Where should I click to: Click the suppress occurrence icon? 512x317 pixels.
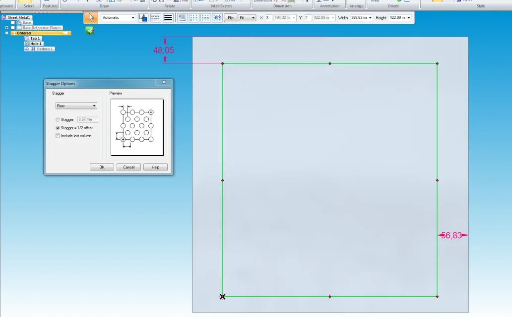(x=206, y=18)
